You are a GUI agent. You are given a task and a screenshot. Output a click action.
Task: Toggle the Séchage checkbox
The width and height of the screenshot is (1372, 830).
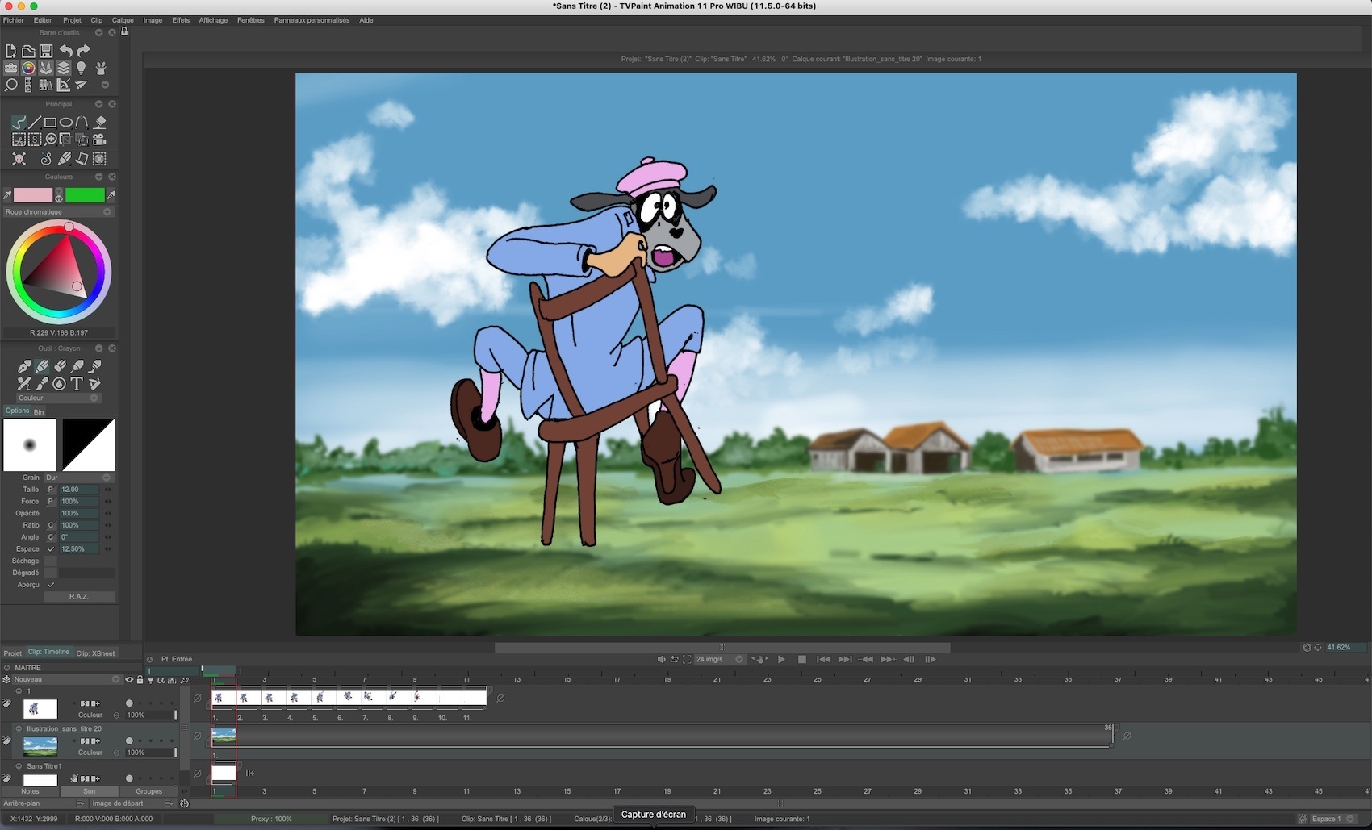coord(51,561)
